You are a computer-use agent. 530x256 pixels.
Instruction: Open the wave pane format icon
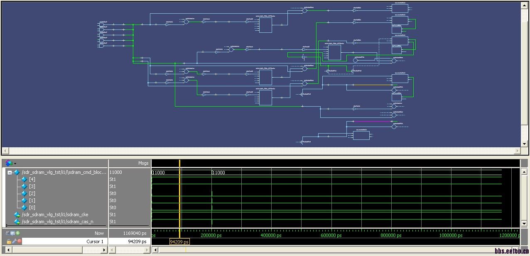tap(9, 163)
